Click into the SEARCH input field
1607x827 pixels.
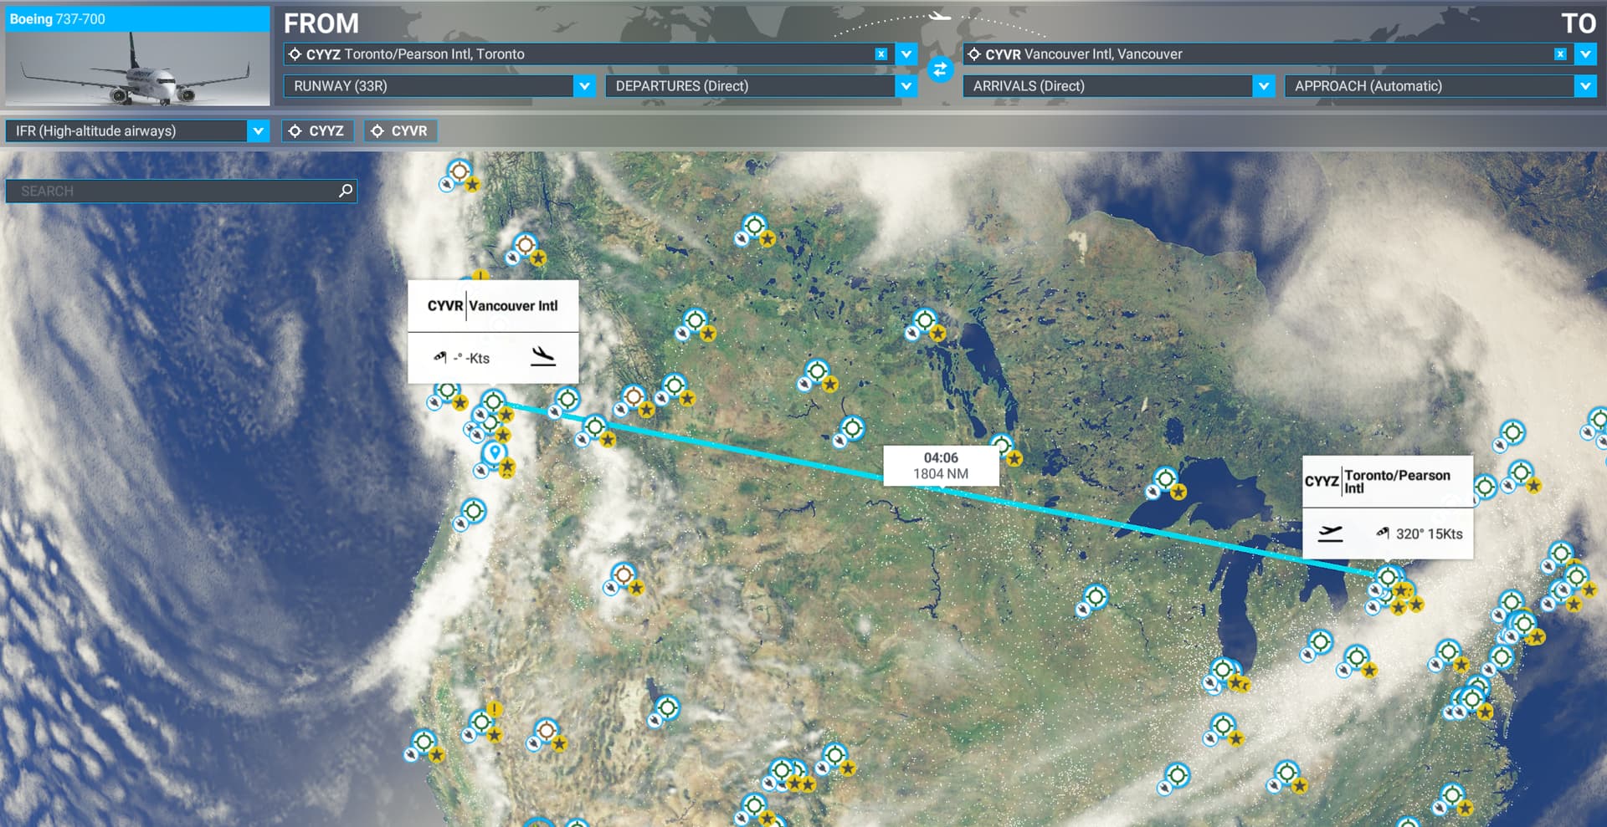(172, 191)
